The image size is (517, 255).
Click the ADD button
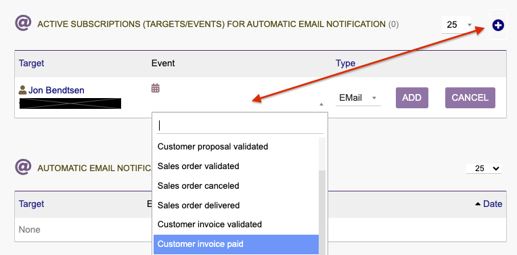(x=412, y=98)
